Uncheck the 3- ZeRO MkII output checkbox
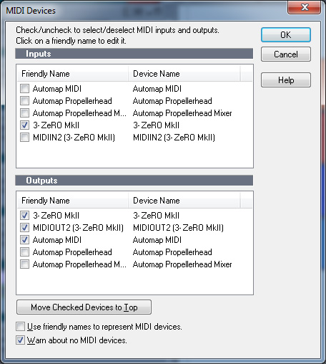Image resolution: width=326 pixels, height=364 pixels. pyautogui.click(x=24, y=216)
